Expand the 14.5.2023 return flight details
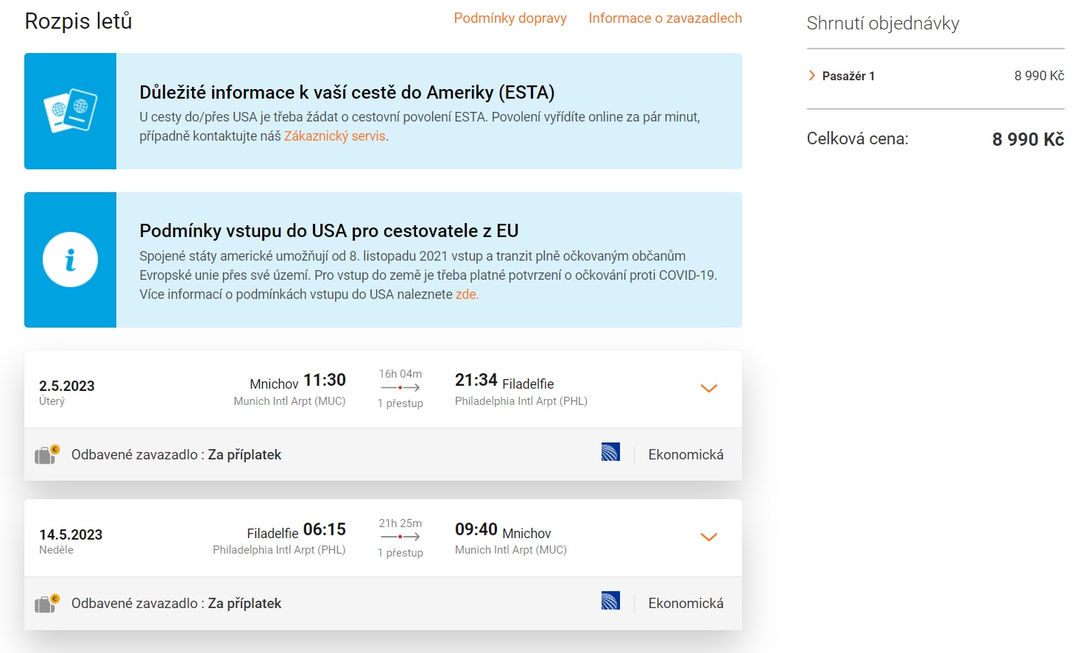 point(708,537)
